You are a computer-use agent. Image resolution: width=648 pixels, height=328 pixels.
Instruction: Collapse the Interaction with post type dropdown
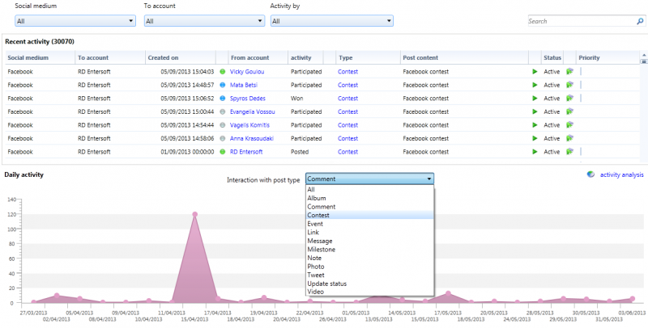(x=429, y=179)
